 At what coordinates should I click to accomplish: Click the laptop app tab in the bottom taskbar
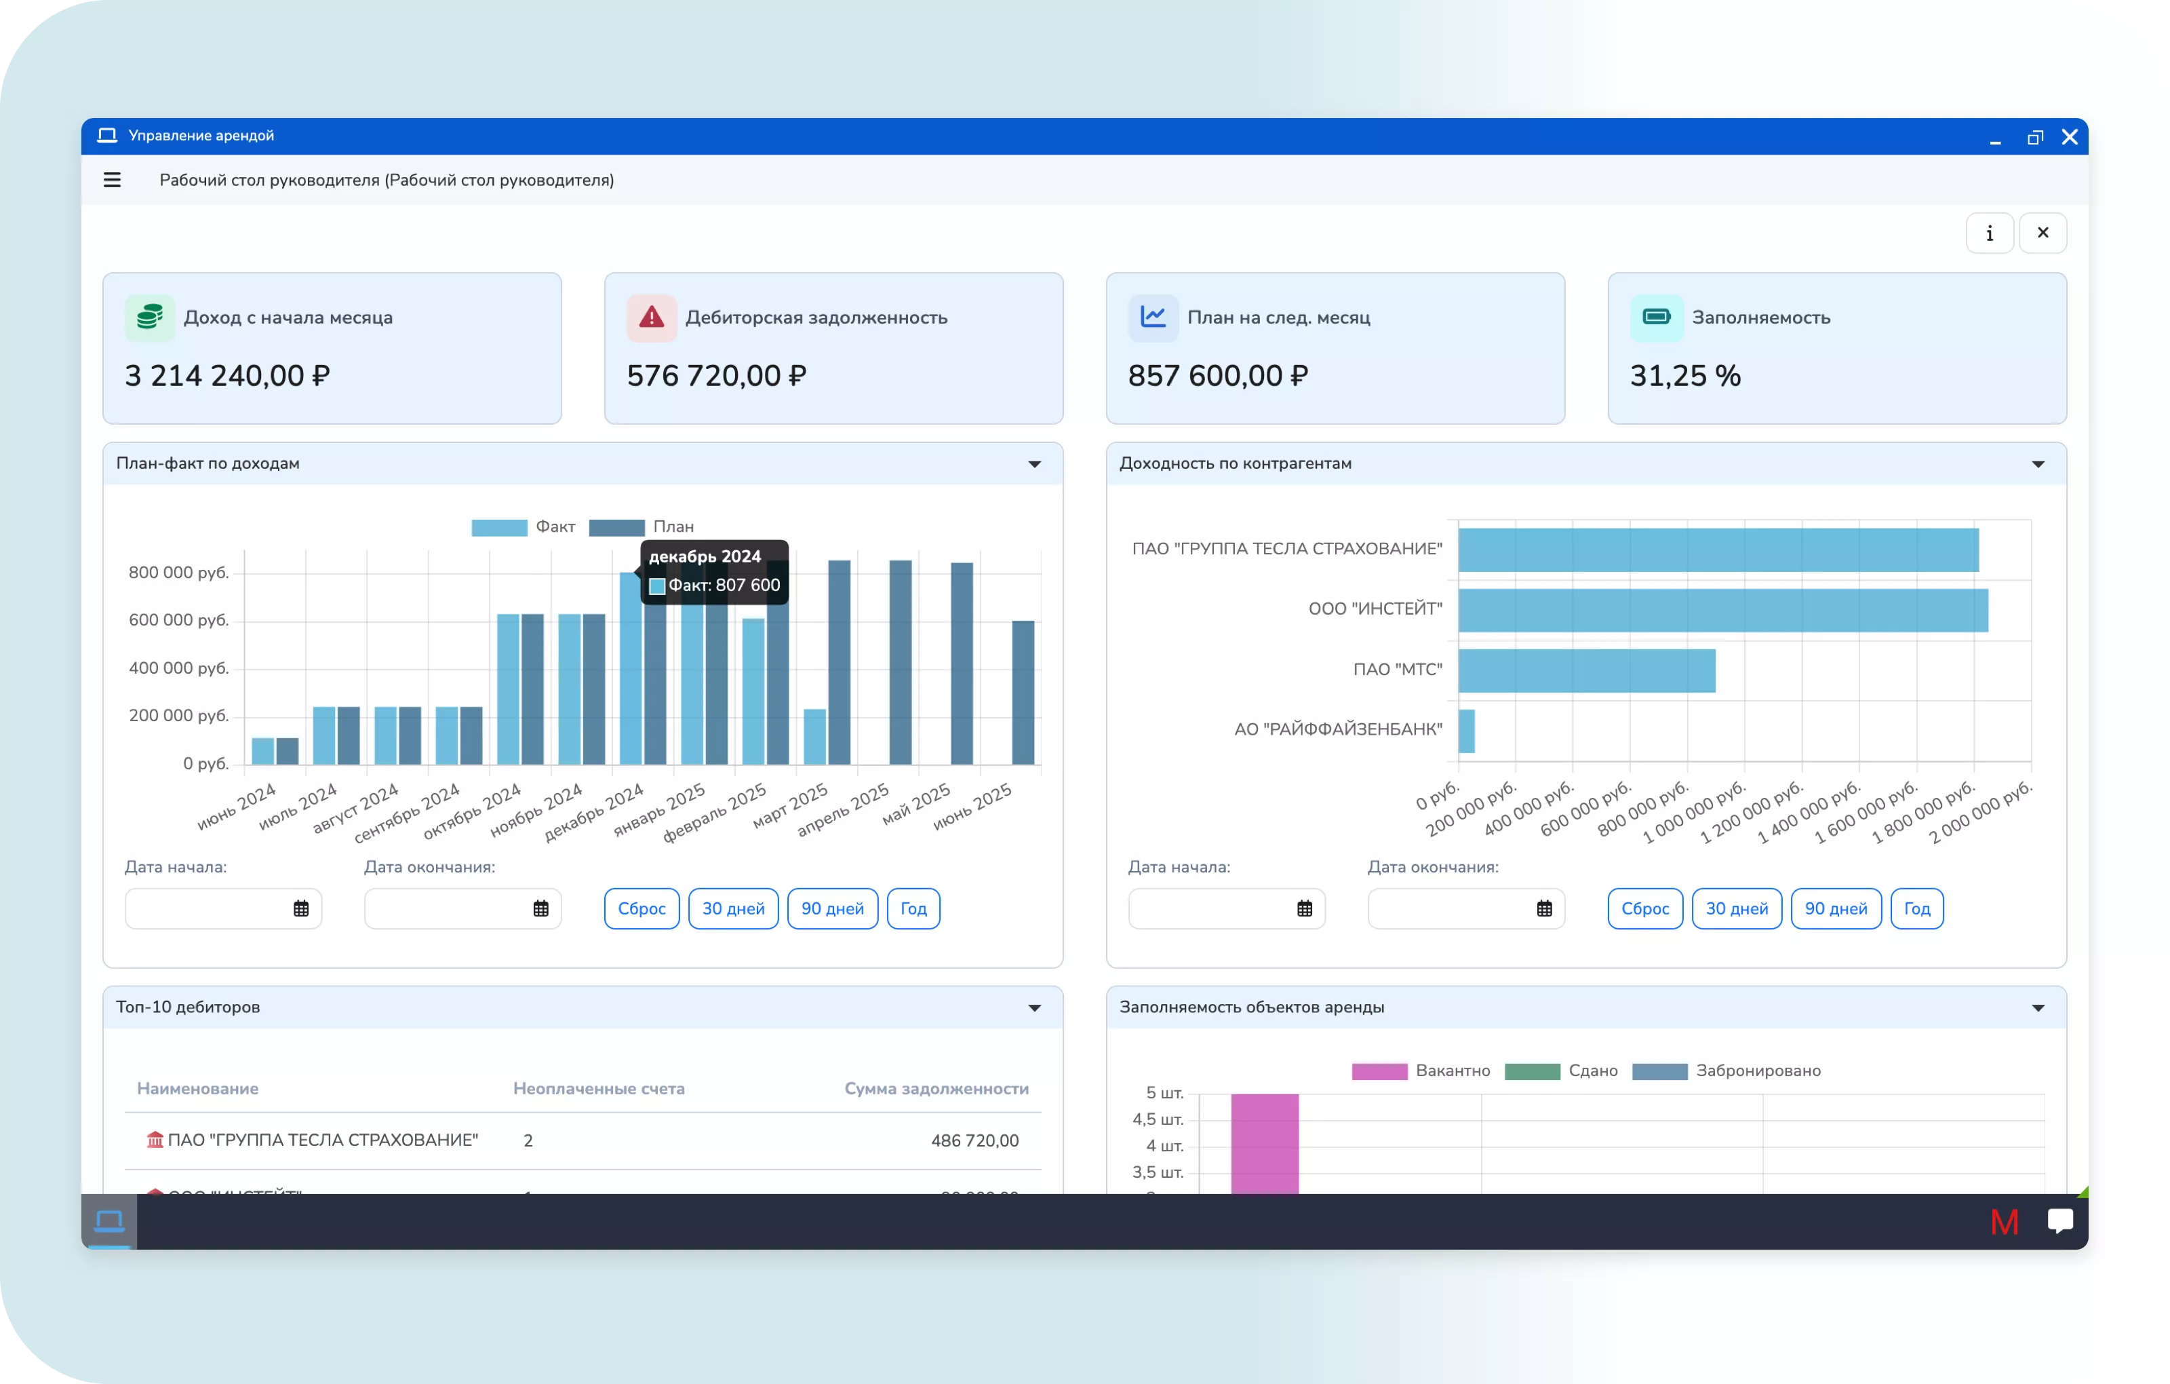pyautogui.click(x=109, y=1222)
